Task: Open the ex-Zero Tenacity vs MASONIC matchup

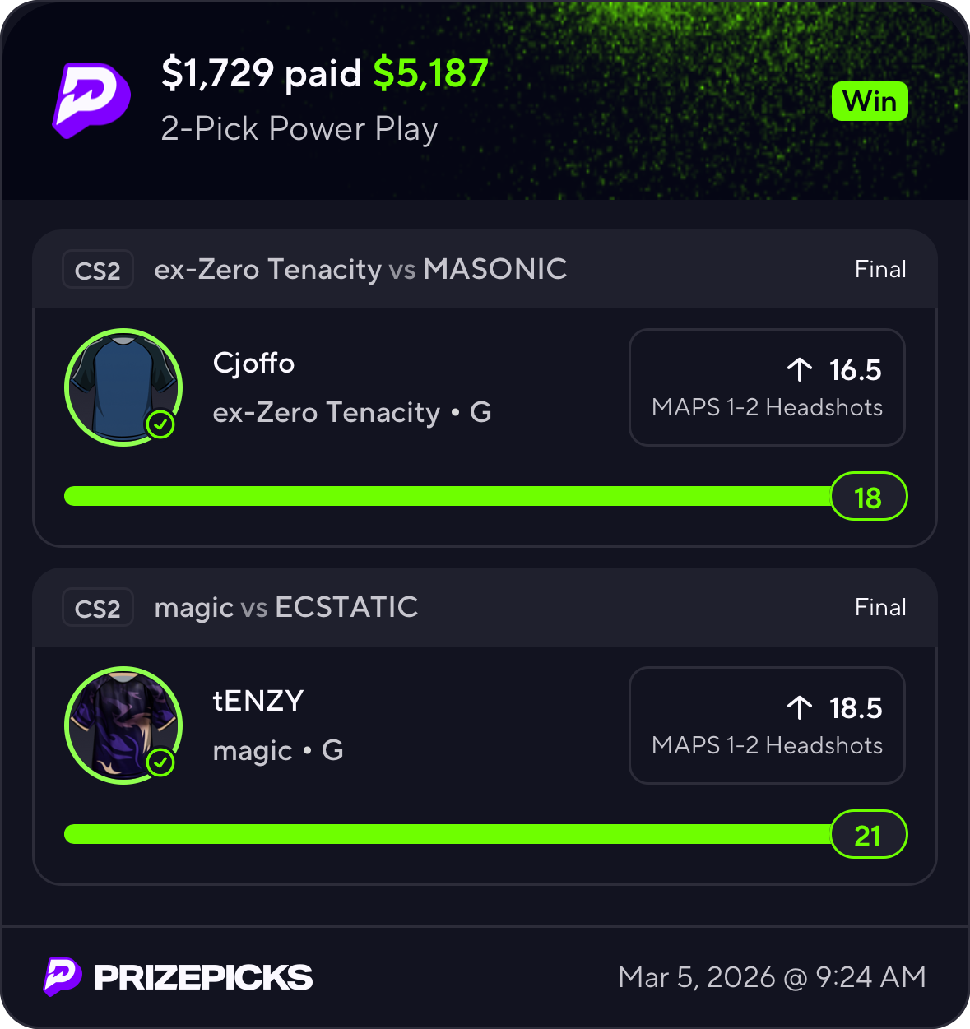Action: point(360,269)
